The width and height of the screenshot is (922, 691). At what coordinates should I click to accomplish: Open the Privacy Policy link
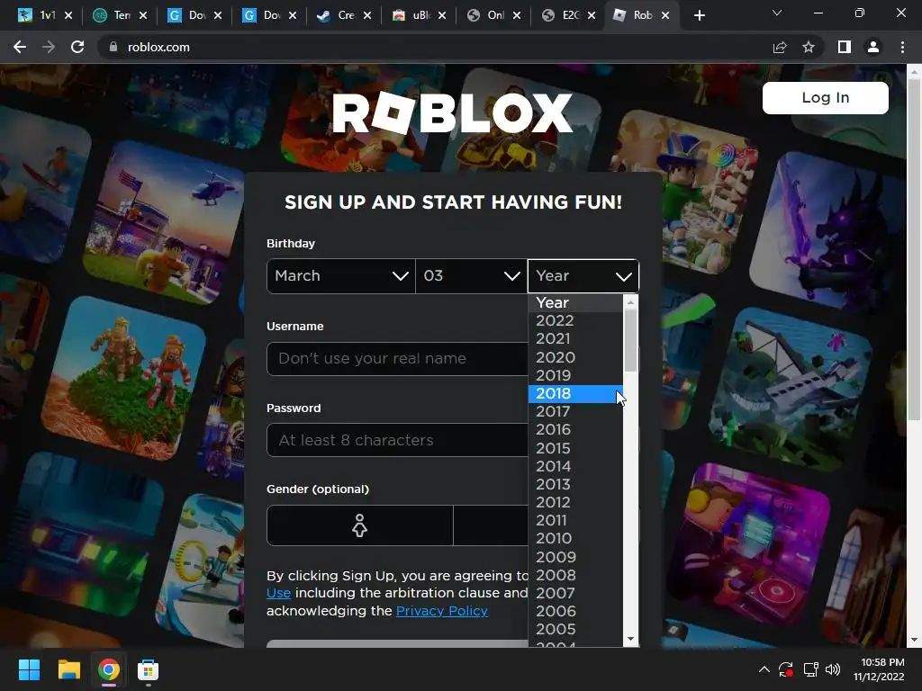[441, 611]
